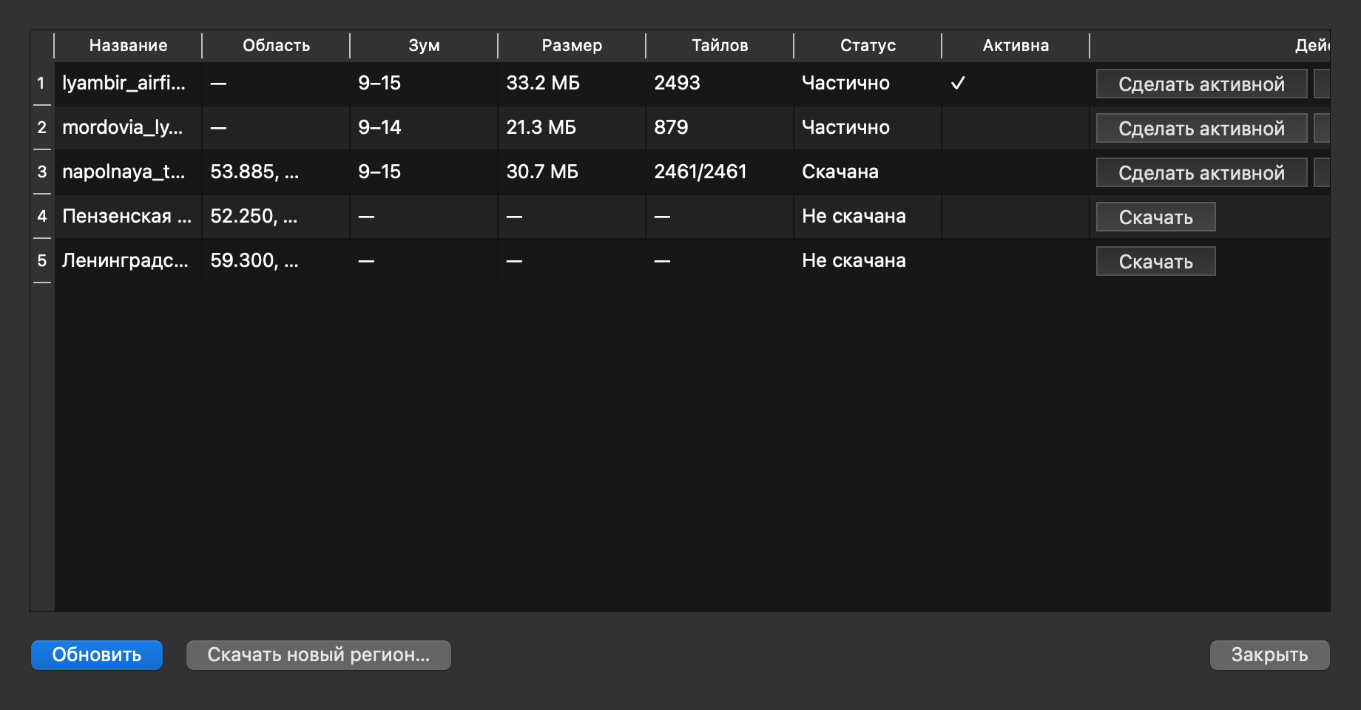Click the 52.250, ... area cell
Viewport: 1361px width, 710px height.
(276, 216)
